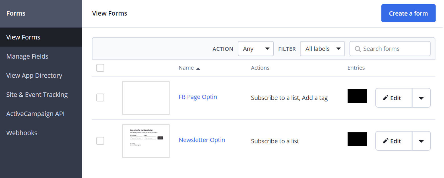Check the Newsletter Optin checkbox
This screenshot has width=444, height=178.
(x=100, y=141)
